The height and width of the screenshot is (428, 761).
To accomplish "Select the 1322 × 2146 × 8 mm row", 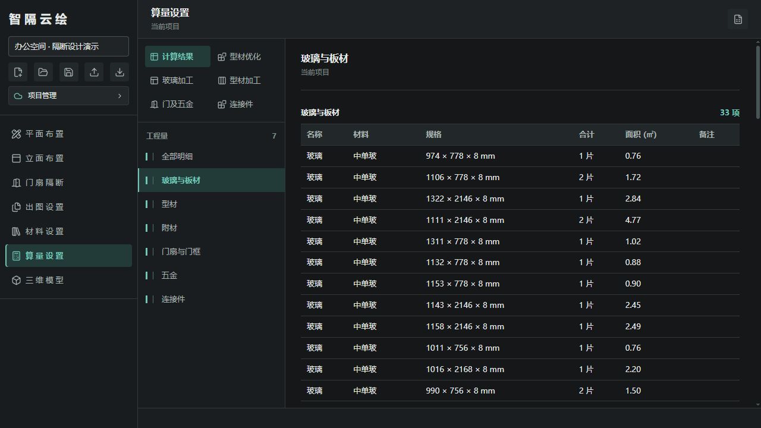I will 520,199.
